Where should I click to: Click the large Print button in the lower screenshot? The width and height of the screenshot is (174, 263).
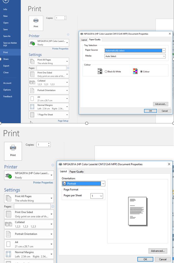[x=13, y=151]
